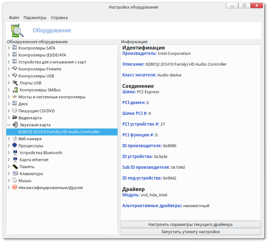The height and width of the screenshot is (243, 269).
Task: Click the Память memory stick icon
Action: (15, 167)
